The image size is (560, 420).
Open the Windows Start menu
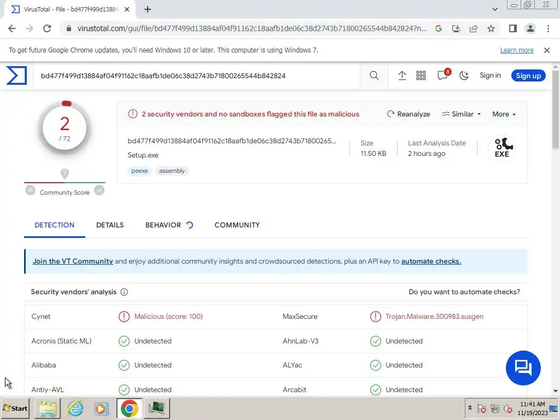(x=15, y=408)
